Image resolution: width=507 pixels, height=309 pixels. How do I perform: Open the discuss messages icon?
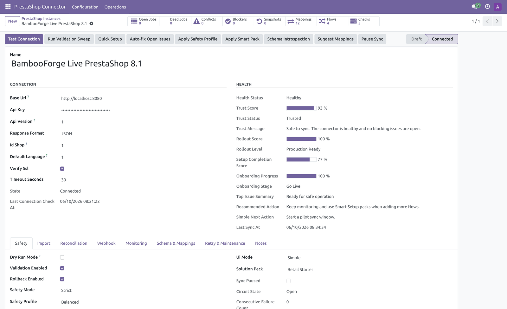475,7
